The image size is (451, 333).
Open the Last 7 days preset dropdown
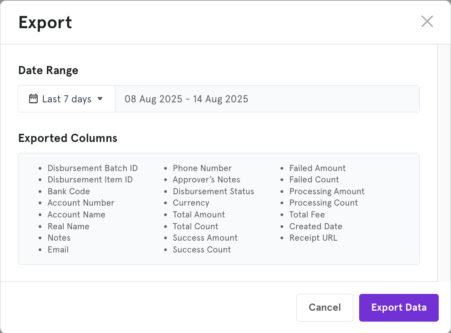click(x=66, y=99)
